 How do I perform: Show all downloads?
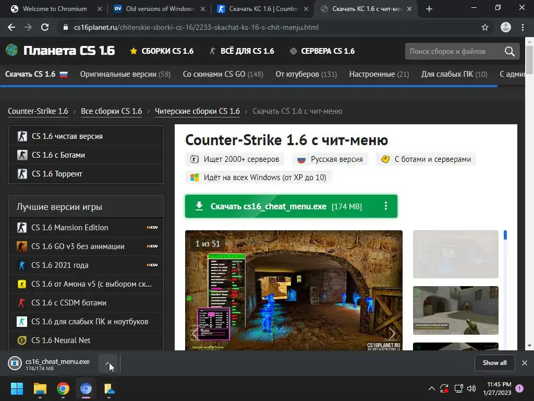tap(494, 363)
